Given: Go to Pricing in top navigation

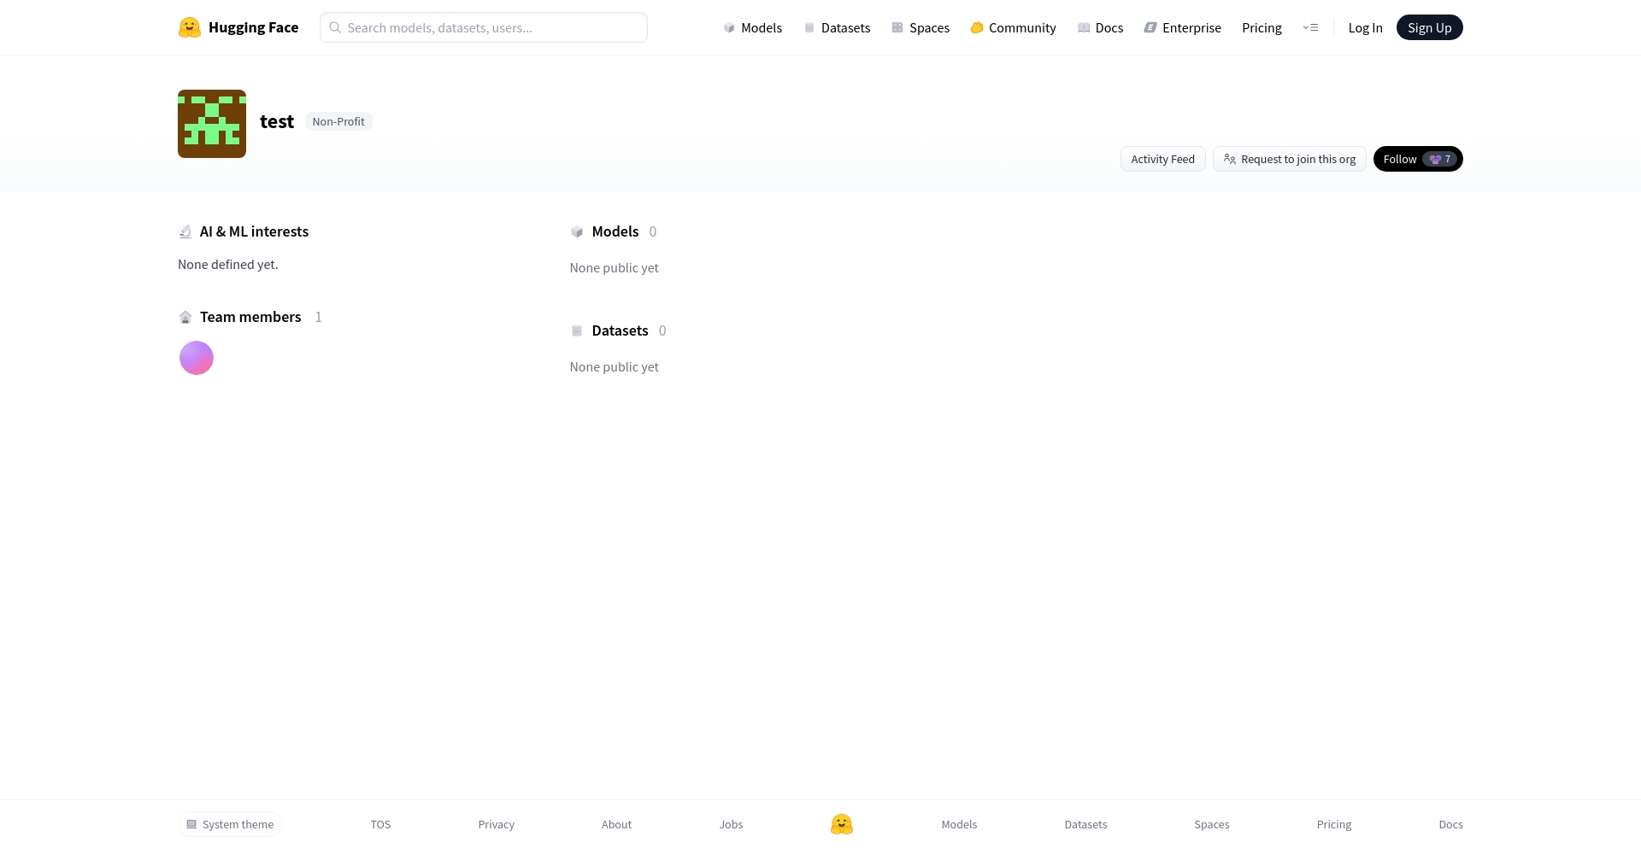Looking at the screenshot, I should coord(1262,27).
